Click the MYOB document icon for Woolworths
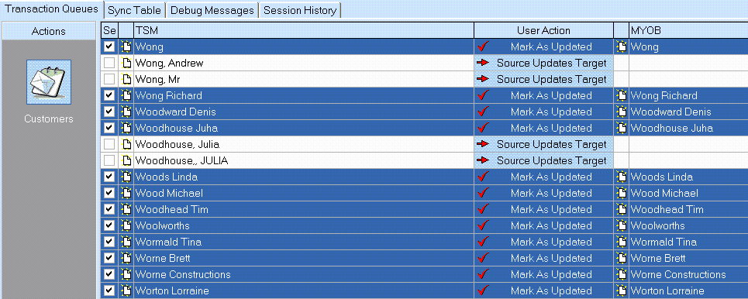748x299 pixels. pos(622,225)
